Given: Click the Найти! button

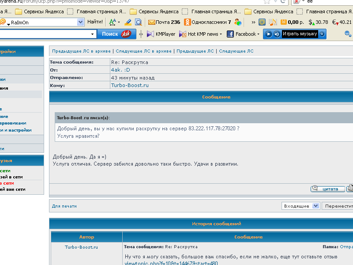Looking at the screenshot, I should point(95,22).
